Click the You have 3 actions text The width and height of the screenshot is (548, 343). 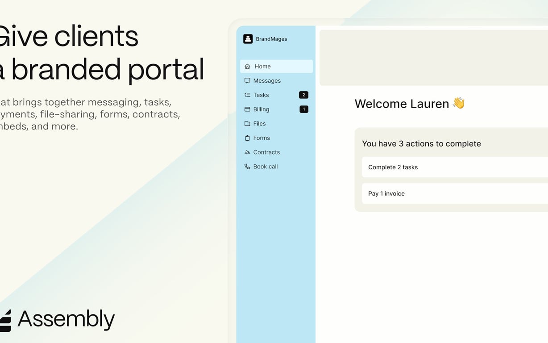(x=421, y=143)
